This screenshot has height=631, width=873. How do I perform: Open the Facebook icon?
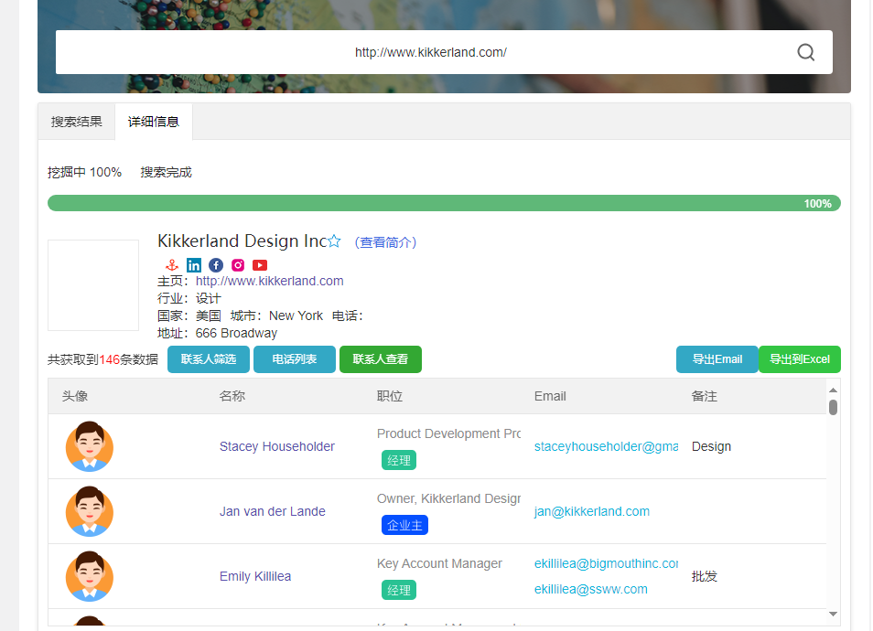click(216, 265)
